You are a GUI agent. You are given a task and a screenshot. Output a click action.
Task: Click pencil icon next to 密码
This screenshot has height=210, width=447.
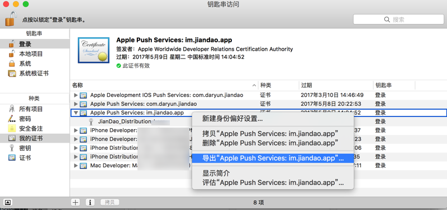pos(12,119)
